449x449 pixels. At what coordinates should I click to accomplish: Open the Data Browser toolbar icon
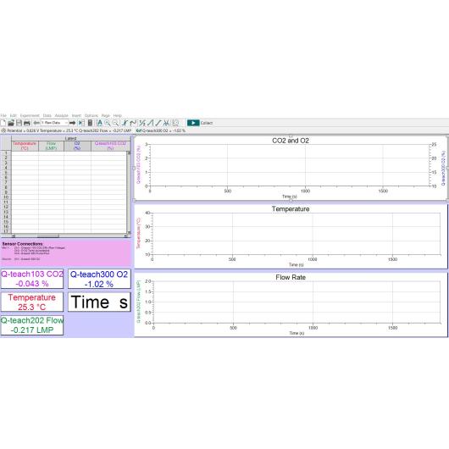pyautogui.click(x=81, y=123)
